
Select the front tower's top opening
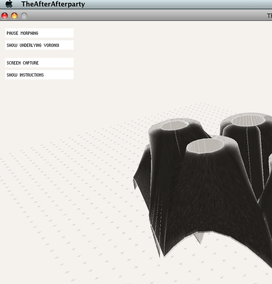coord(205,146)
